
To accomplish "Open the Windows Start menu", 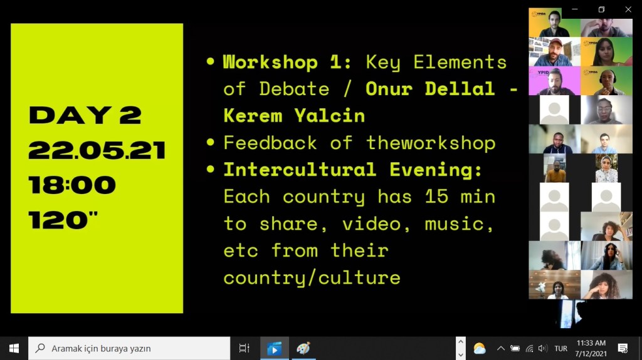I will pyautogui.click(x=14, y=348).
